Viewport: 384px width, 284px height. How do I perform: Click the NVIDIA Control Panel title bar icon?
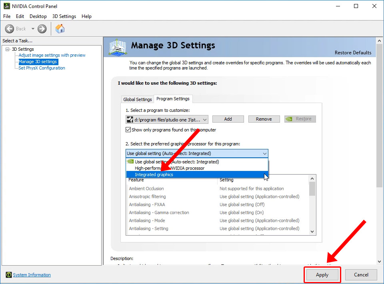(6, 6)
